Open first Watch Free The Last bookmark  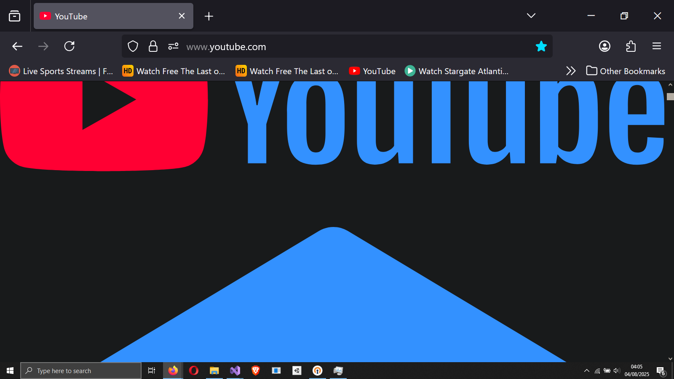click(x=174, y=71)
